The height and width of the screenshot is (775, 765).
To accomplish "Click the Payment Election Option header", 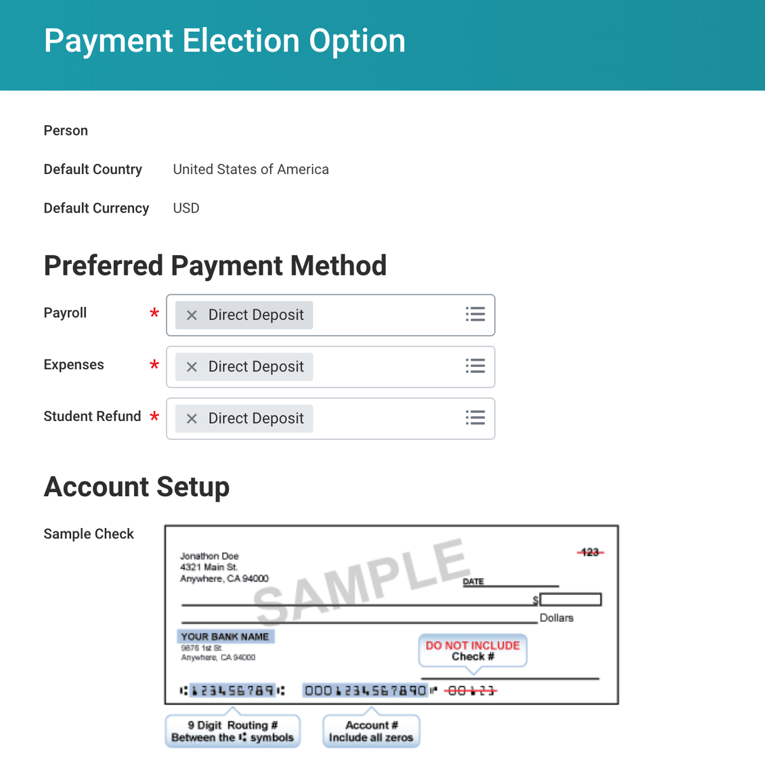I will point(224,41).
